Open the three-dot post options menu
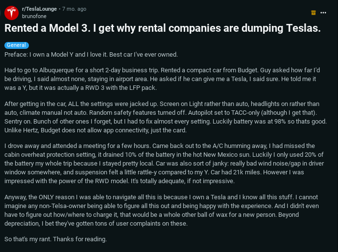The width and height of the screenshot is (338, 252). click(x=323, y=12)
